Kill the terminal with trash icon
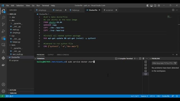The width and height of the screenshot is (180, 101). coord(143,59)
